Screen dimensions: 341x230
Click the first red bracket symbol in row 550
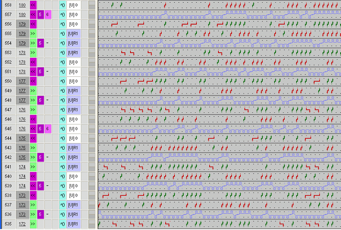(123, 81)
